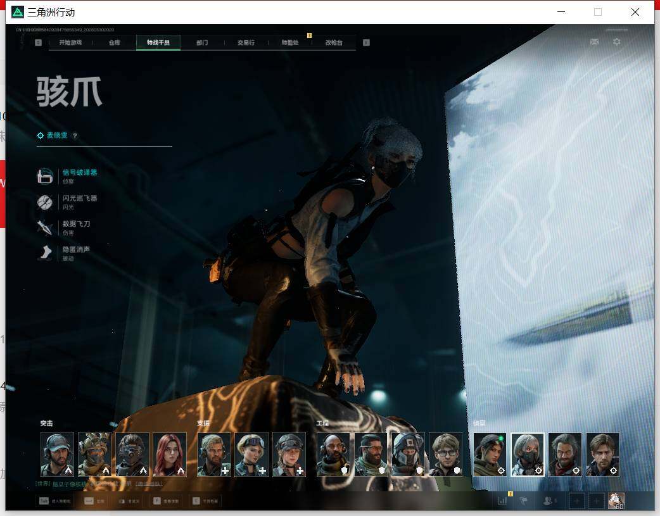Select the 特战干员 tab
Image resolution: width=660 pixels, height=516 pixels.
(158, 42)
